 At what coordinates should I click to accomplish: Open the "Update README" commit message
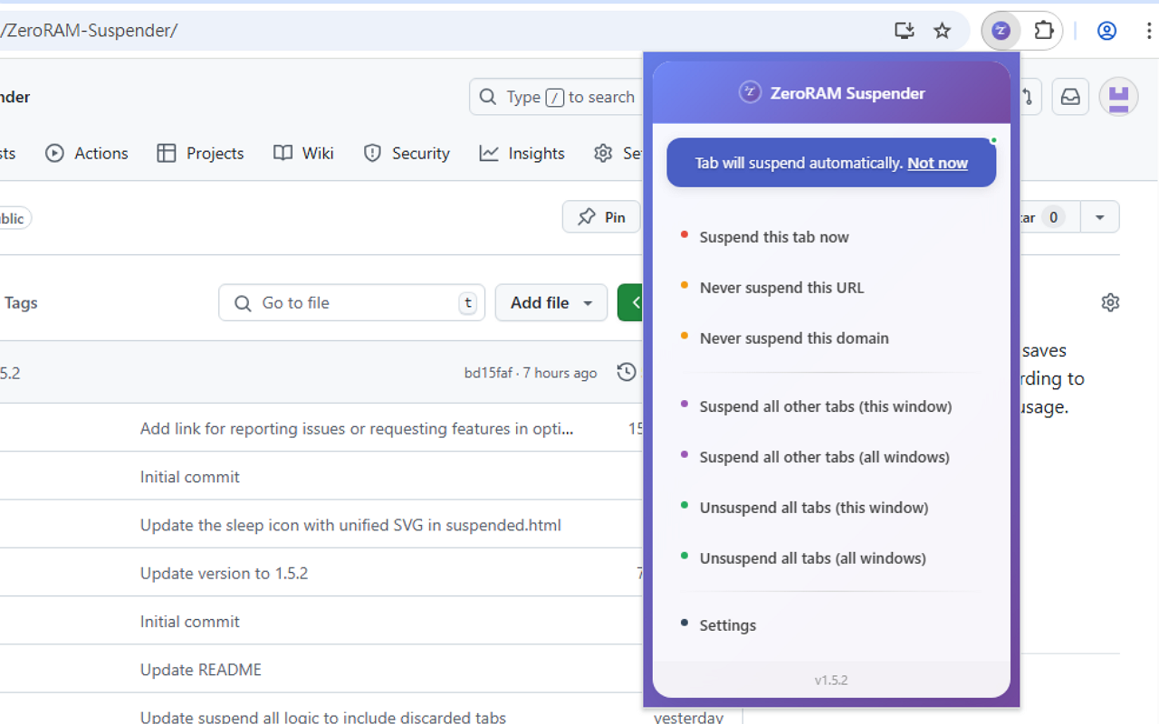[x=201, y=670]
